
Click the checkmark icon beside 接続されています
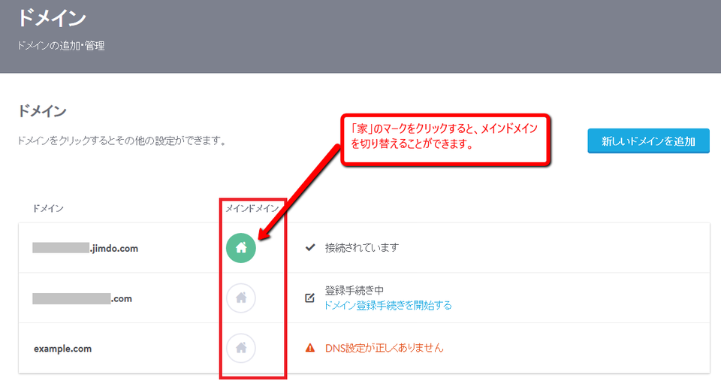(310, 247)
